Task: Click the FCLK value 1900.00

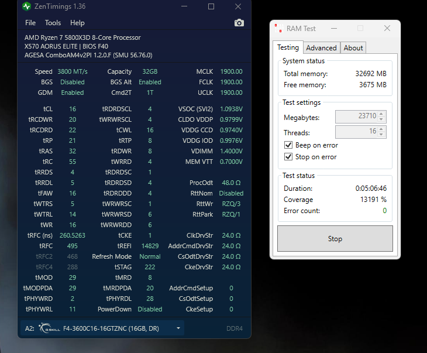Action: (x=231, y=82)
